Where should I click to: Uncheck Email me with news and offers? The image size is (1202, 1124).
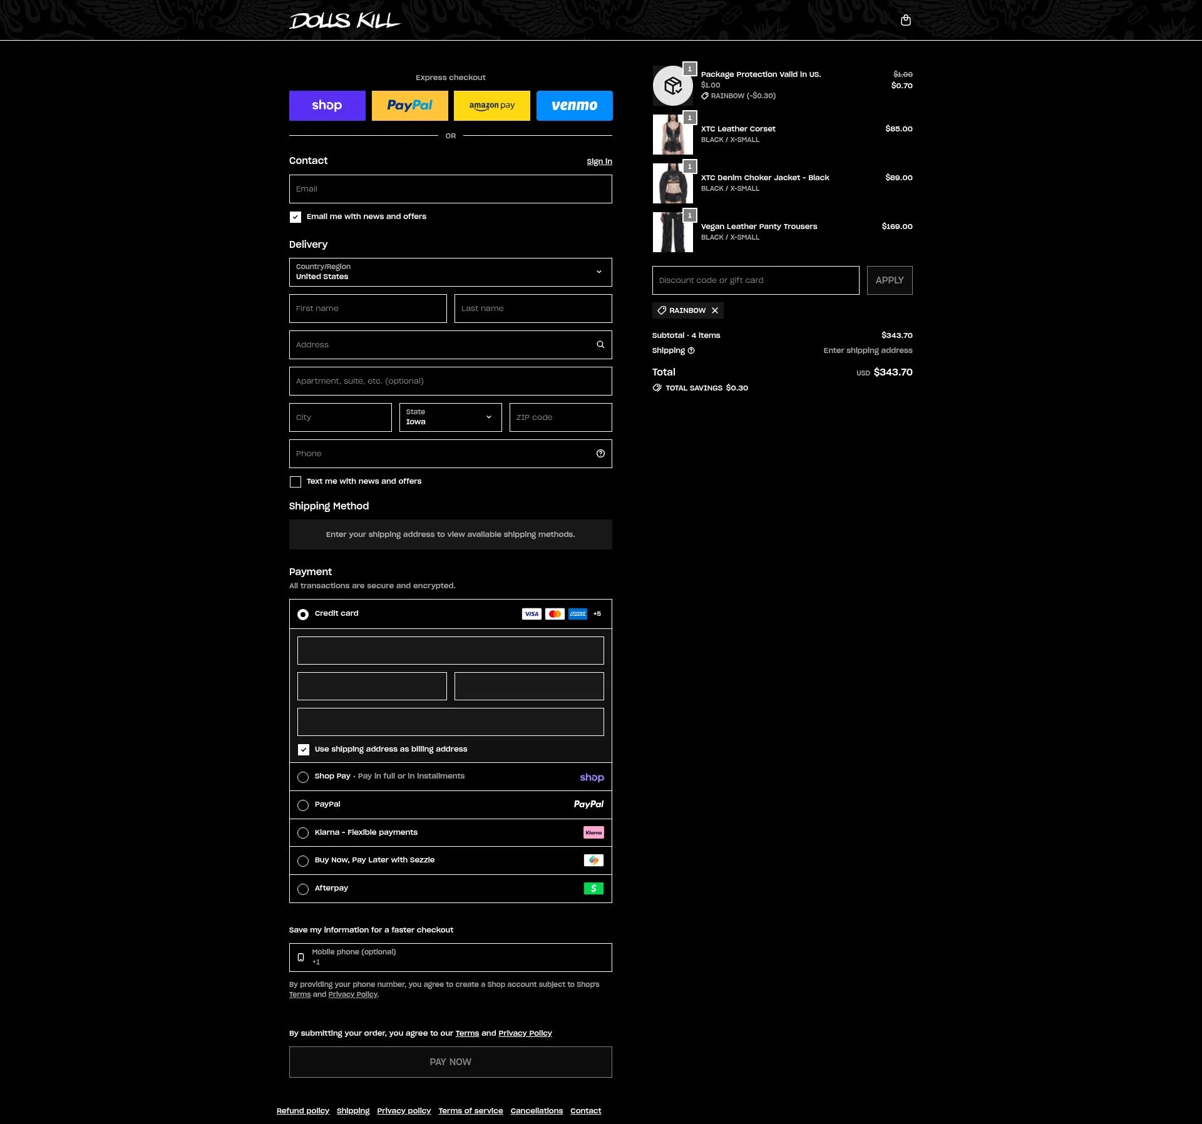295,217
